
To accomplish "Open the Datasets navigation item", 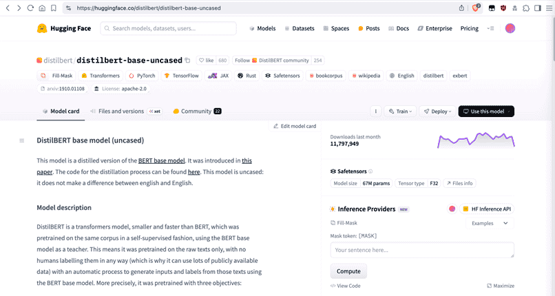I will 299,28.
